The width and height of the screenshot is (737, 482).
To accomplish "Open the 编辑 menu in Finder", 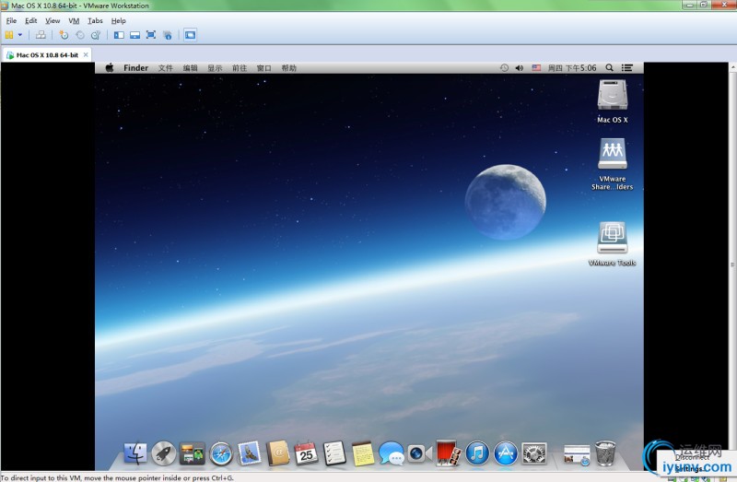I will click(x=191, y=67).
